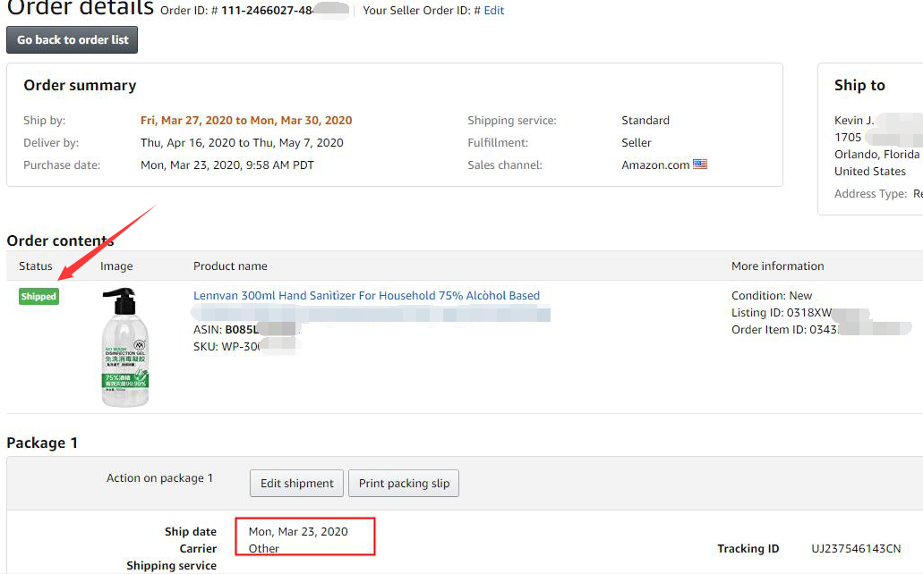923x574 pixels.
Task: Click the Ship to heading
Action: coord(859,85)
